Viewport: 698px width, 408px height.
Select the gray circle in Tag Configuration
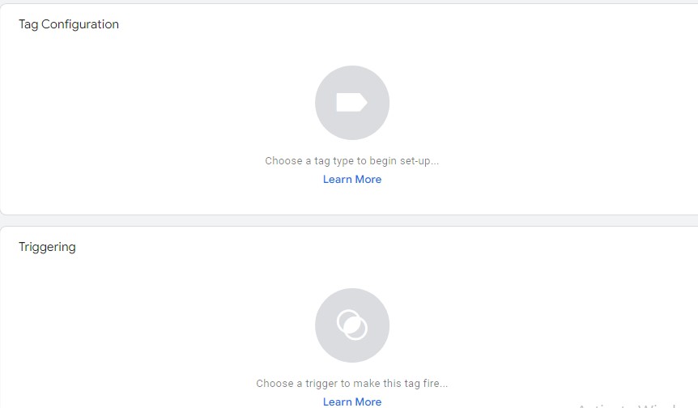pos(352,103)
